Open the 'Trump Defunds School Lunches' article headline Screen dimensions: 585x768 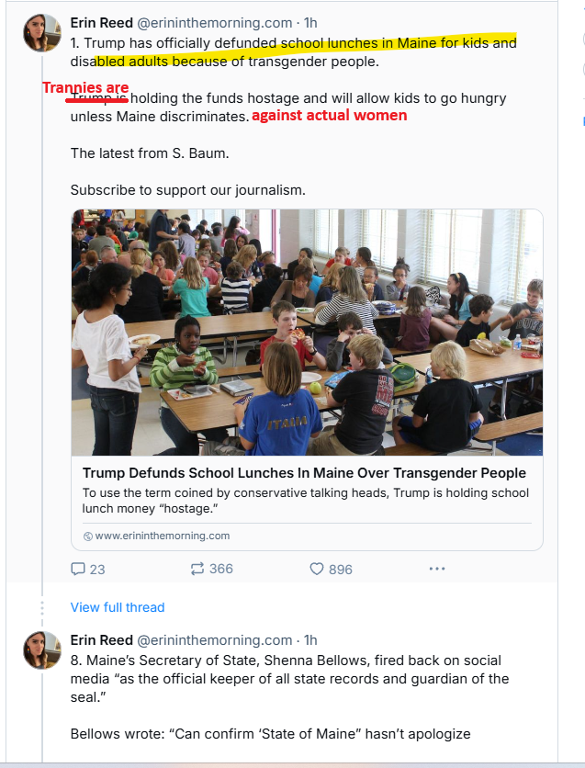(304, 473)
